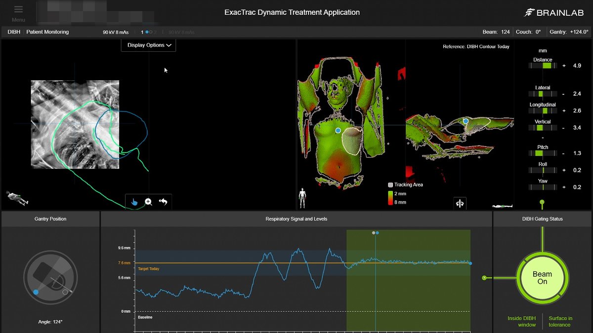Click the blue endpoint dot of respiratory signal
The image size is (593, 333).
(x=470, y=263)
